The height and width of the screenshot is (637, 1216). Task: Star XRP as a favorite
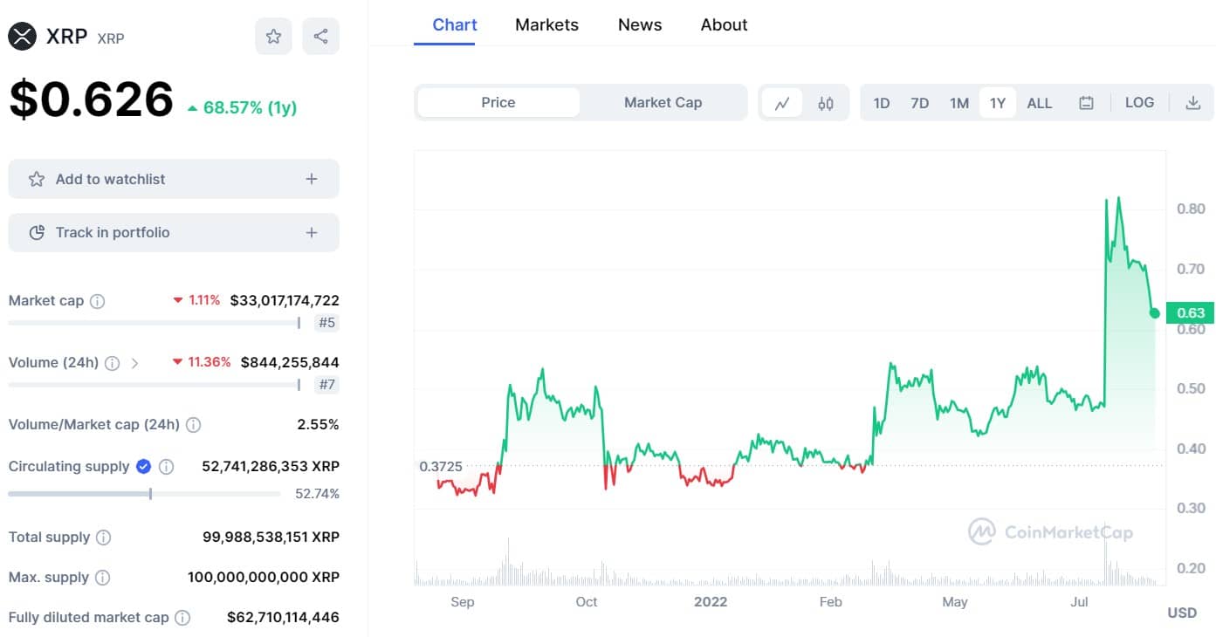coord(273,36)
